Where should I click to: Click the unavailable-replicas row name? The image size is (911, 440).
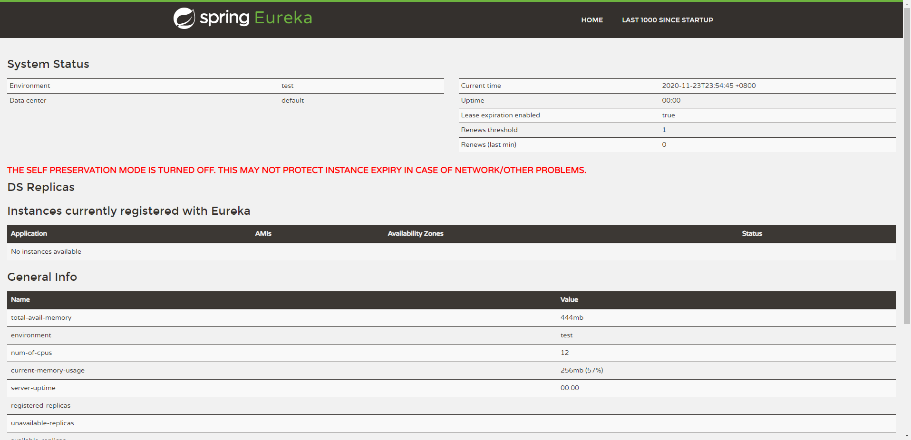point(42,423)
